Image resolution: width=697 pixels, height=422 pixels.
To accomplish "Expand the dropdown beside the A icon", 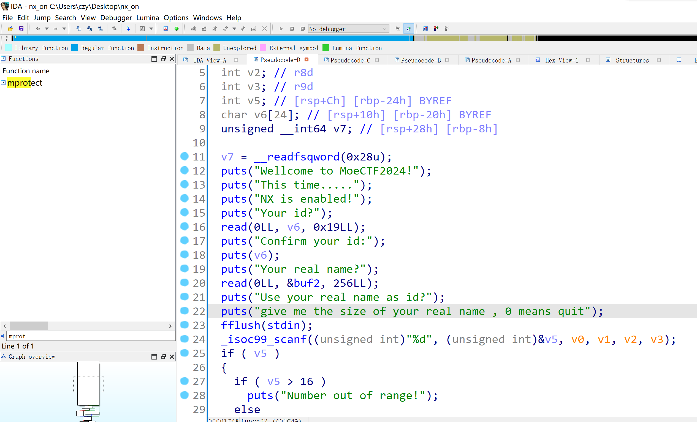I will point(151,29).
